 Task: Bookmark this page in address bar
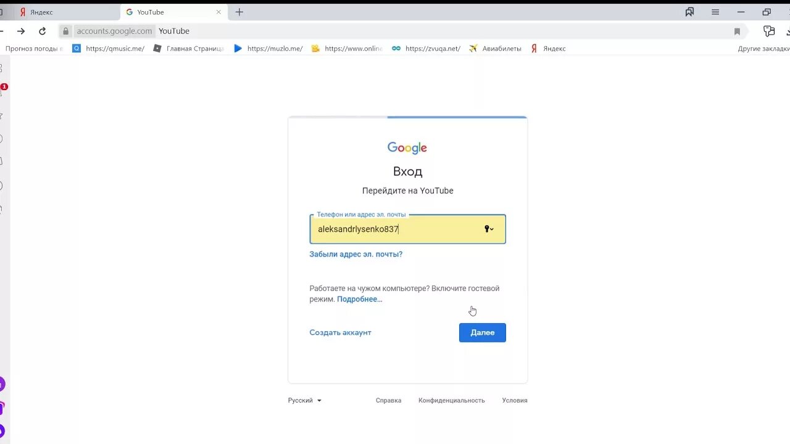coord(737,31)
